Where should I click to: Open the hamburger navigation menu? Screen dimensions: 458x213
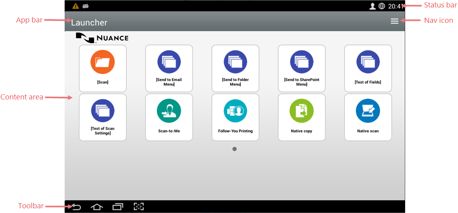pos(394,21)
